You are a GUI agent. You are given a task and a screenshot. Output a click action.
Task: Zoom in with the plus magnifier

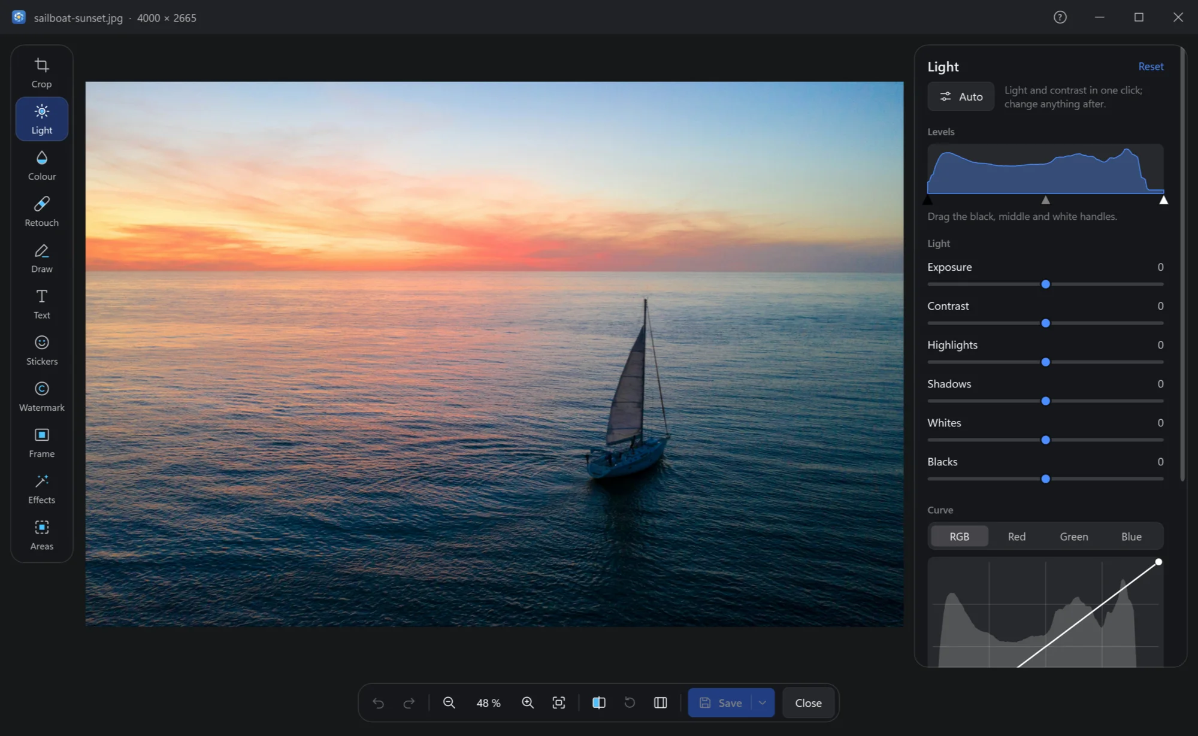pos(528,703)
